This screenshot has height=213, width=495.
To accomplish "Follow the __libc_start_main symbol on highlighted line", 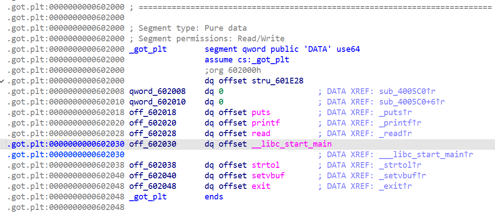I will [292, 144].
